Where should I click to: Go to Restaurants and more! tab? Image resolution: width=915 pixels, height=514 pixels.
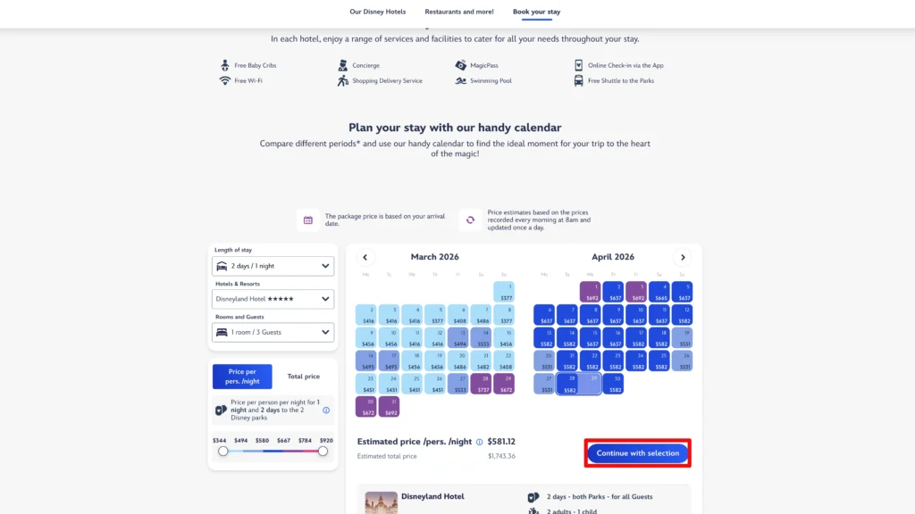tap(459, 12)
